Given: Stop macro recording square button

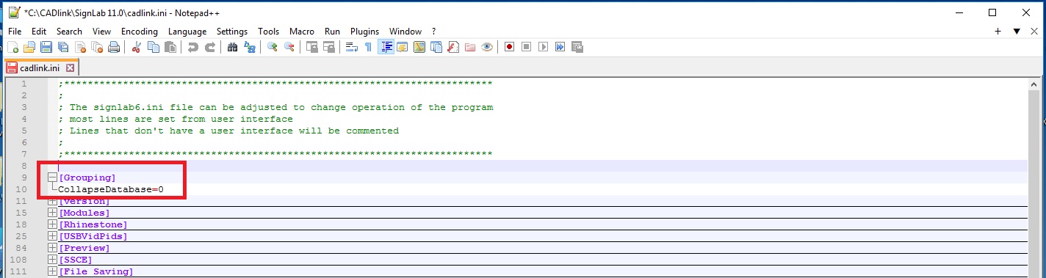Looking at the screenshot, I should coord(526,47).
